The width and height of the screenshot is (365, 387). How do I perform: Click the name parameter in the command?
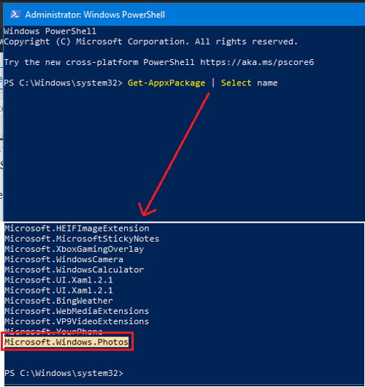[x=267, y=83]
